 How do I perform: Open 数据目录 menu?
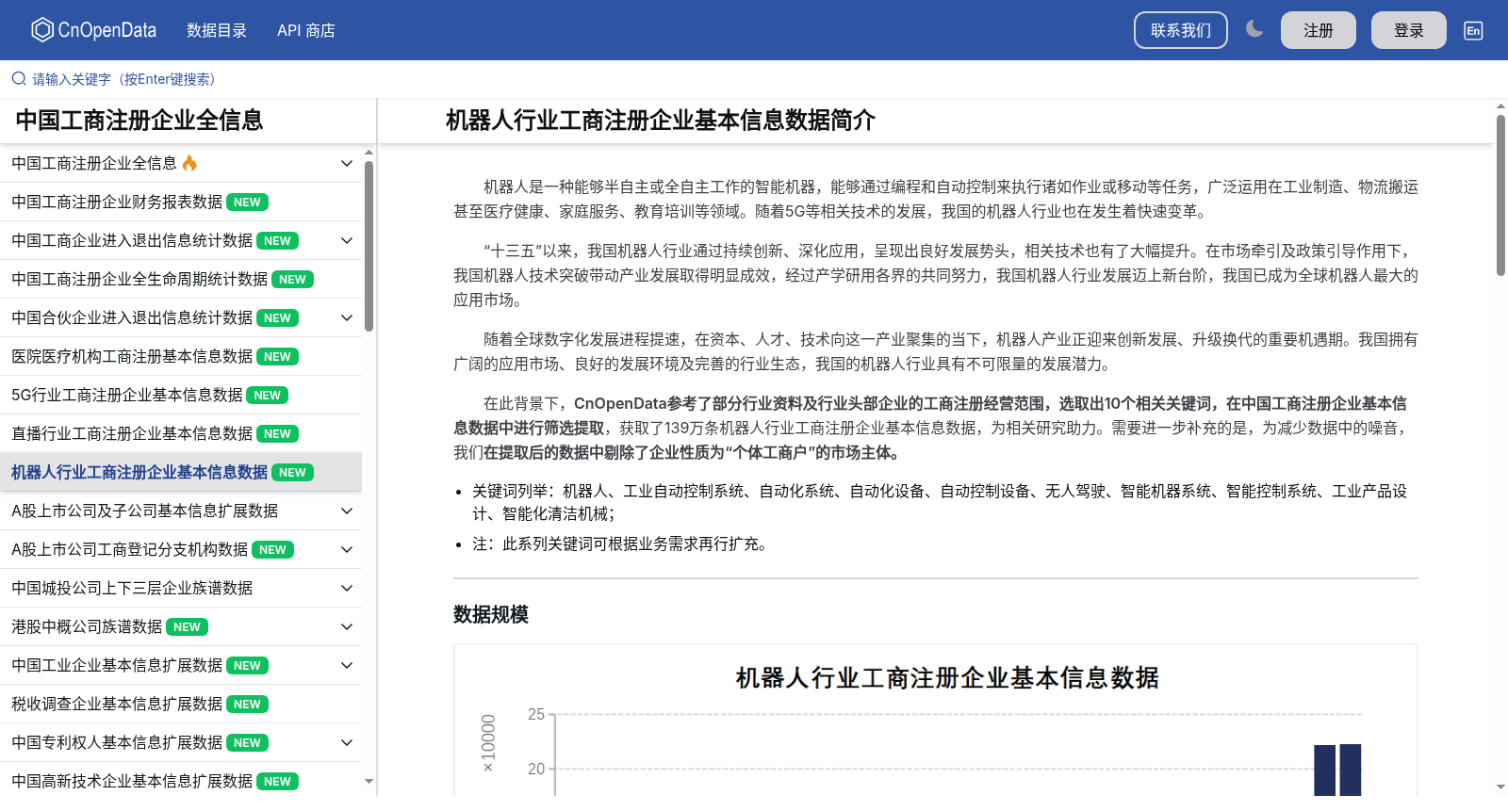point(217,30)
